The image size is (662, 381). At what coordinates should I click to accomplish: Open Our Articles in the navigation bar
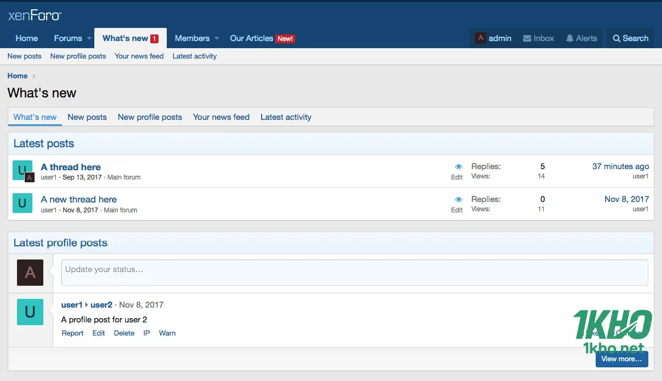[251, 38]
